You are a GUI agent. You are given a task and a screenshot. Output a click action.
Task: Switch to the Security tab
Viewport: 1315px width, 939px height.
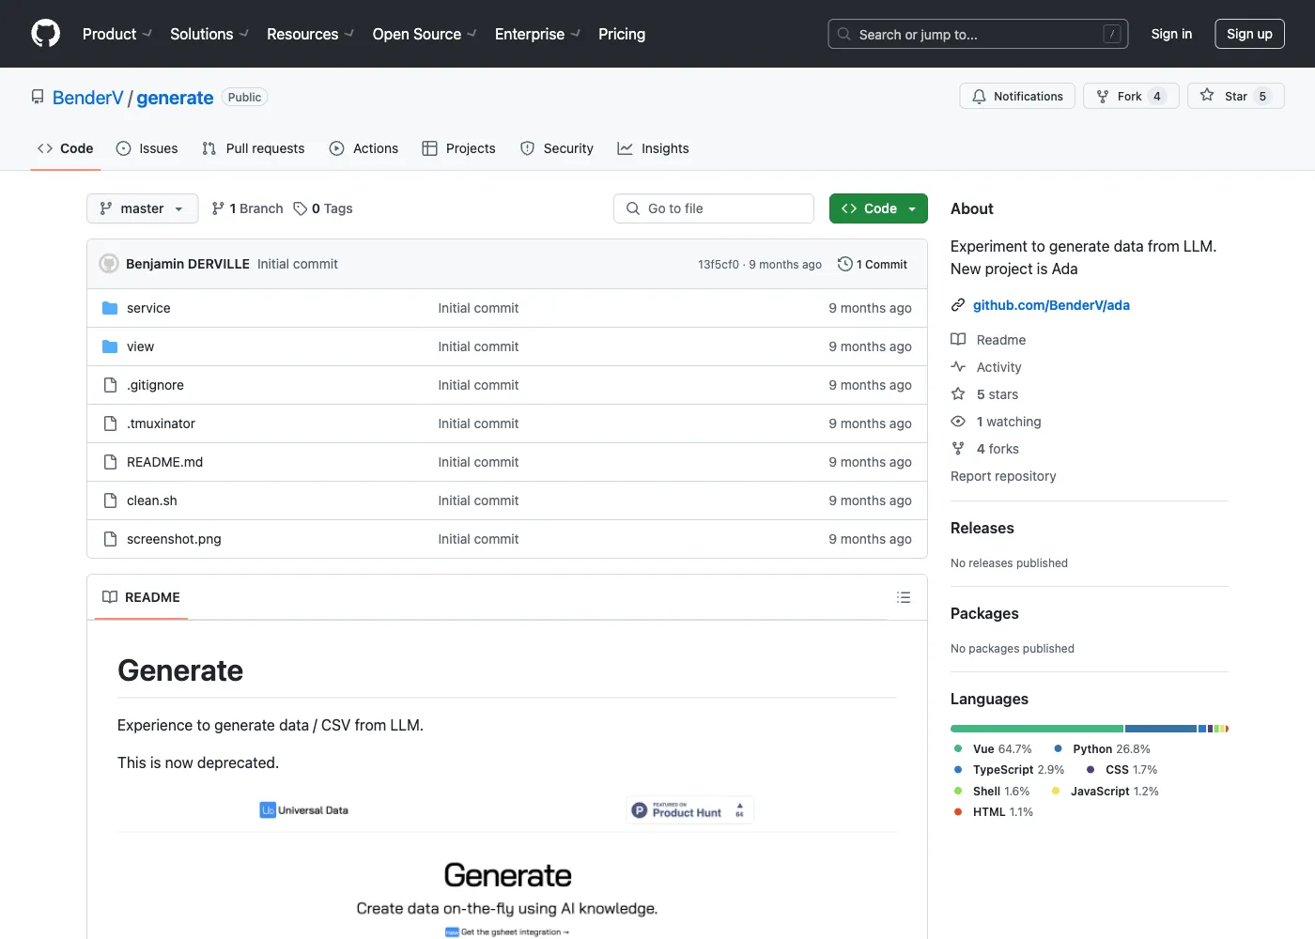[557, 148]
